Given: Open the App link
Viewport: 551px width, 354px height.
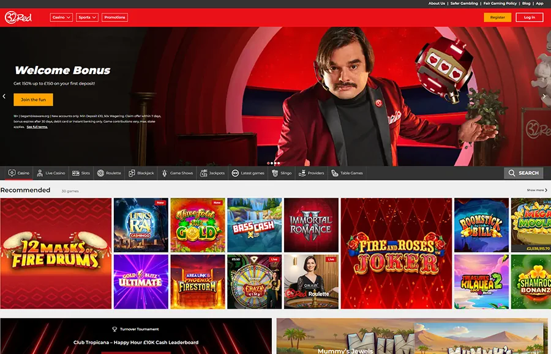Looking at the screenshot, I should click(539, 3).
